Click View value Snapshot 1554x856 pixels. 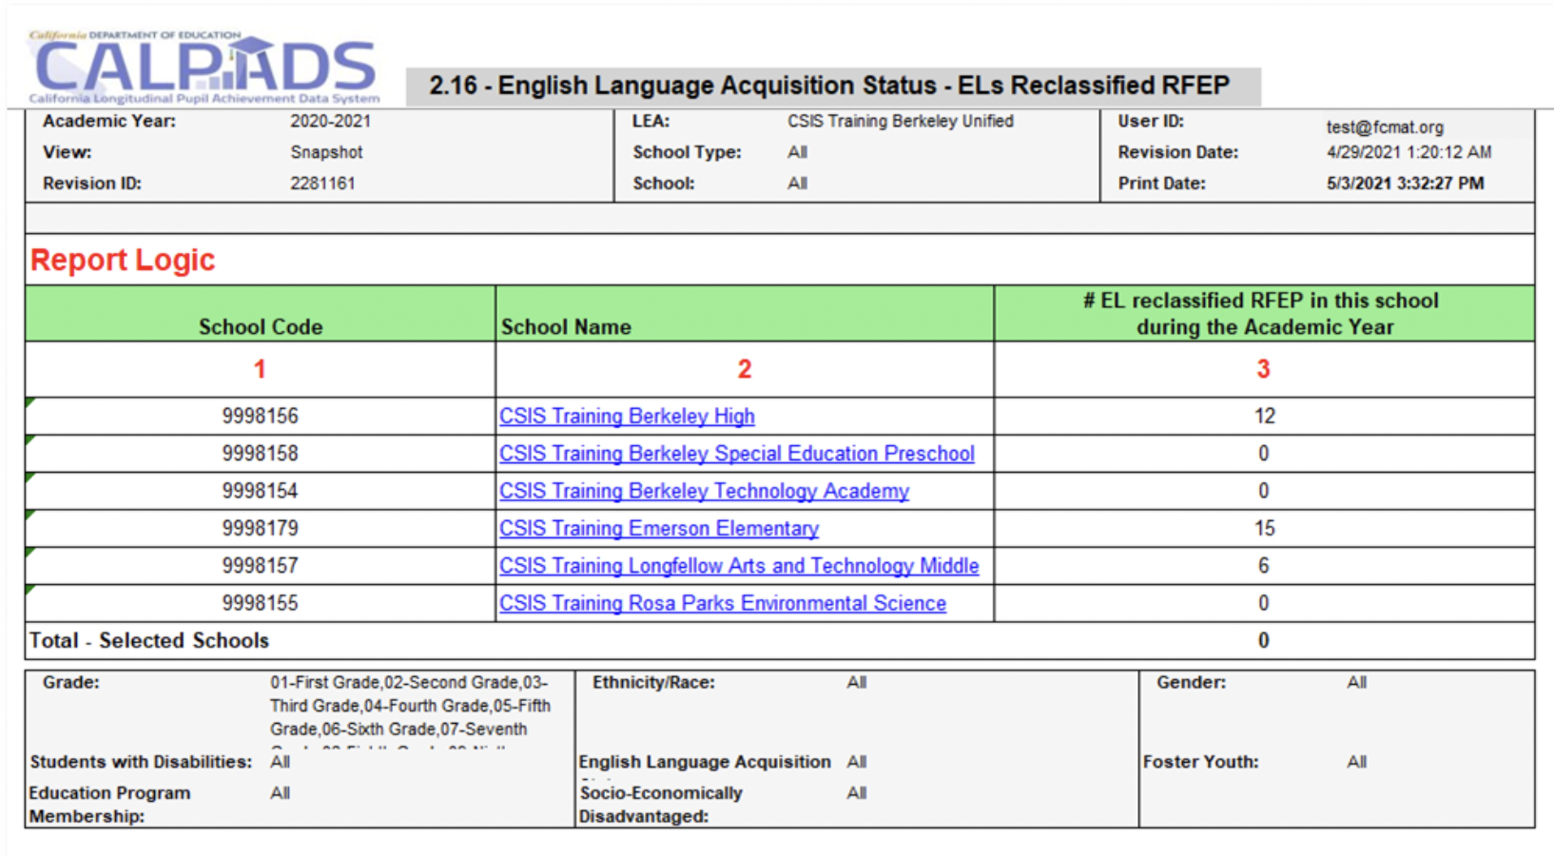(326, 152)
